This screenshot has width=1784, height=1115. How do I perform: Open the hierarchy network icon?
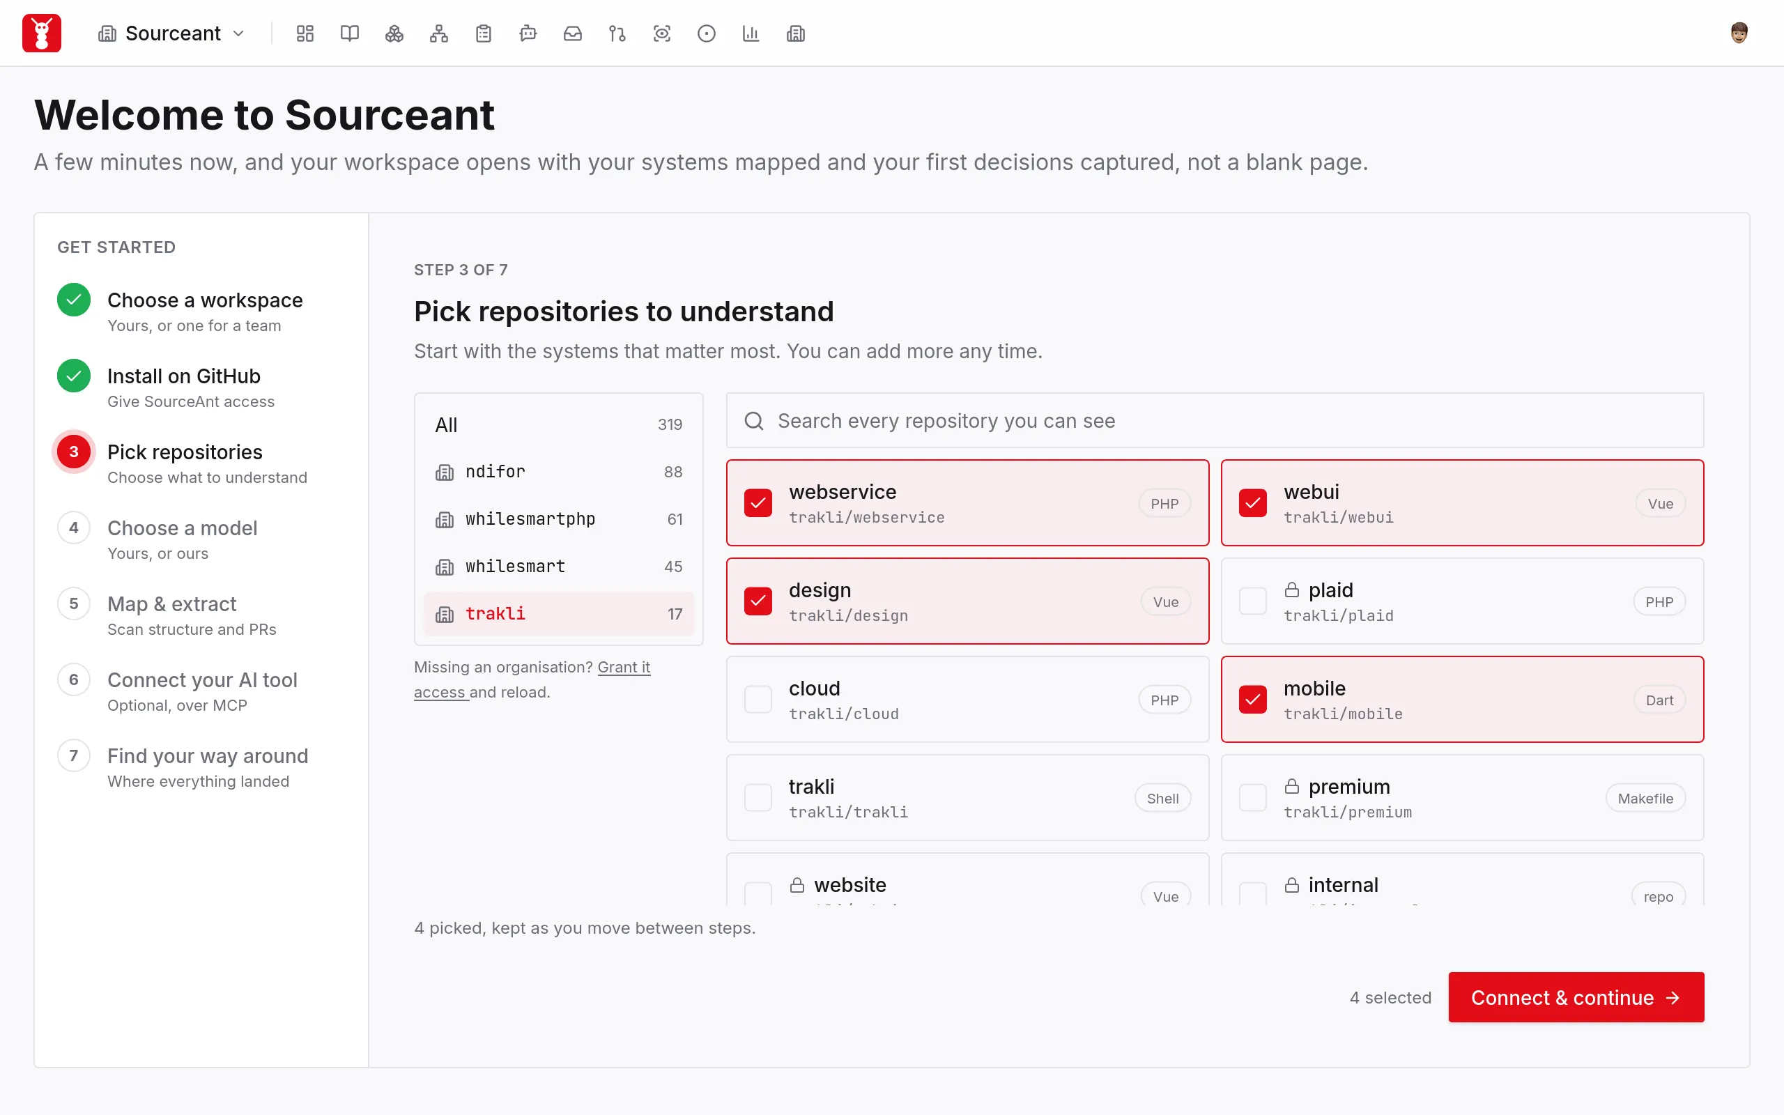coord(438,33)
